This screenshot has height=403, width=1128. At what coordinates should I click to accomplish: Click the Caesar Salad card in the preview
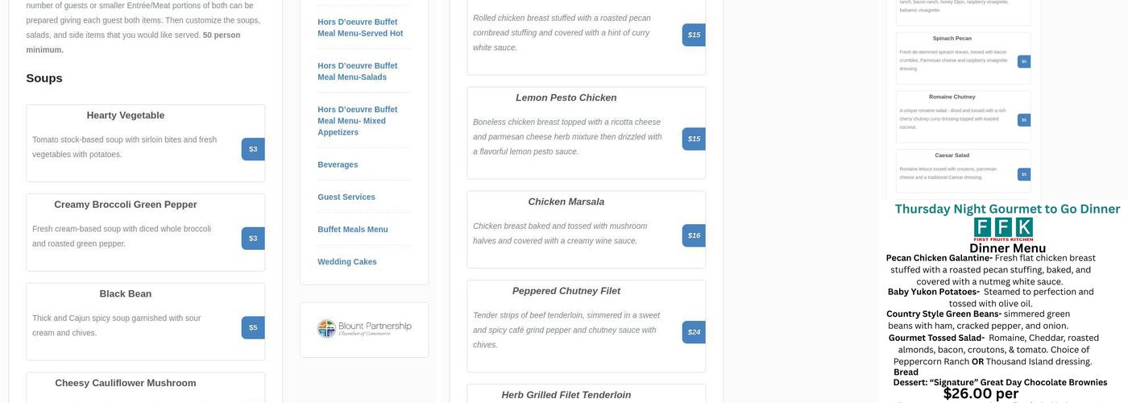952,169
